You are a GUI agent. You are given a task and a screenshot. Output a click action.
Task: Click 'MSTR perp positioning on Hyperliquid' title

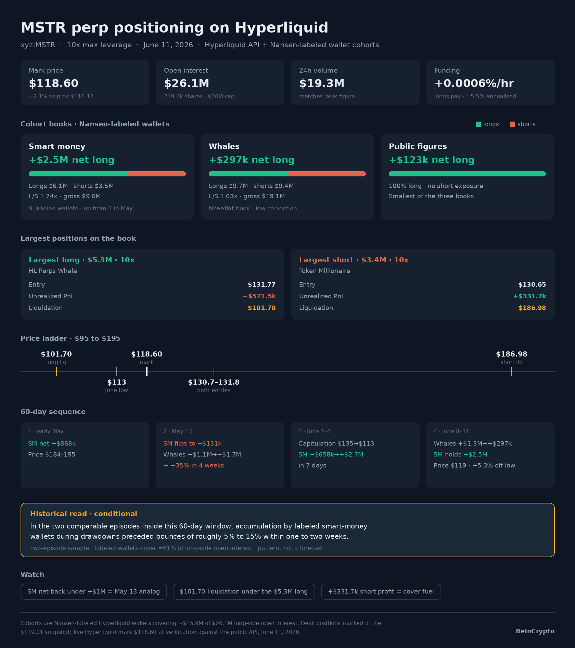click(175, 28)
